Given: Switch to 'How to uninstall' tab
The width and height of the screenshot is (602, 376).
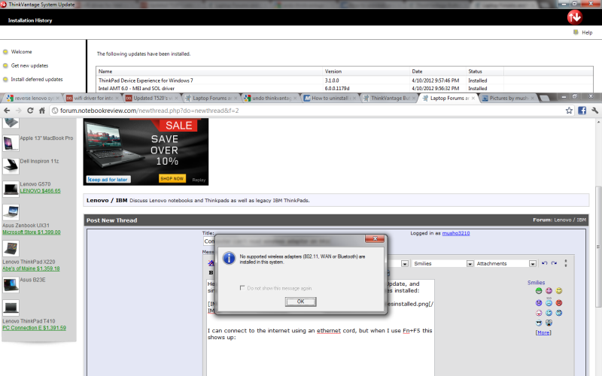Looking at the screenshot, I should click(x=330, y=99).
